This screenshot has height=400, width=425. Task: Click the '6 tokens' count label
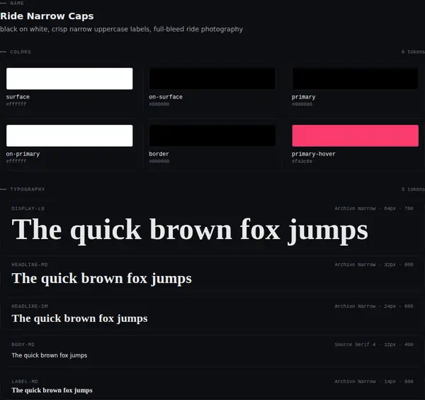click(413, 52)
